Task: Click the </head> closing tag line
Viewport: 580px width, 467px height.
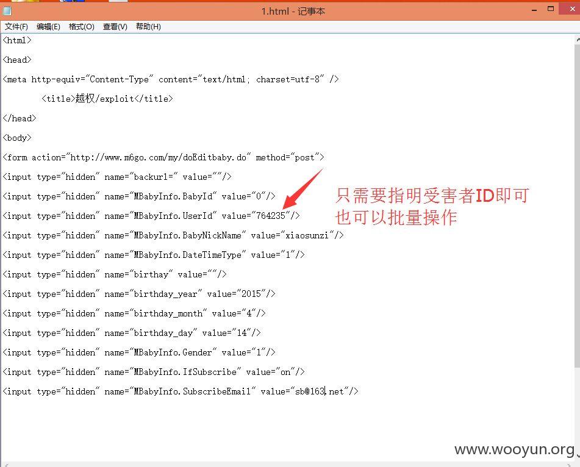Action: coord(20,118)
